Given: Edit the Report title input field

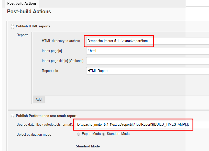Looking at the screenshot, I should click(x=147, y=71).
